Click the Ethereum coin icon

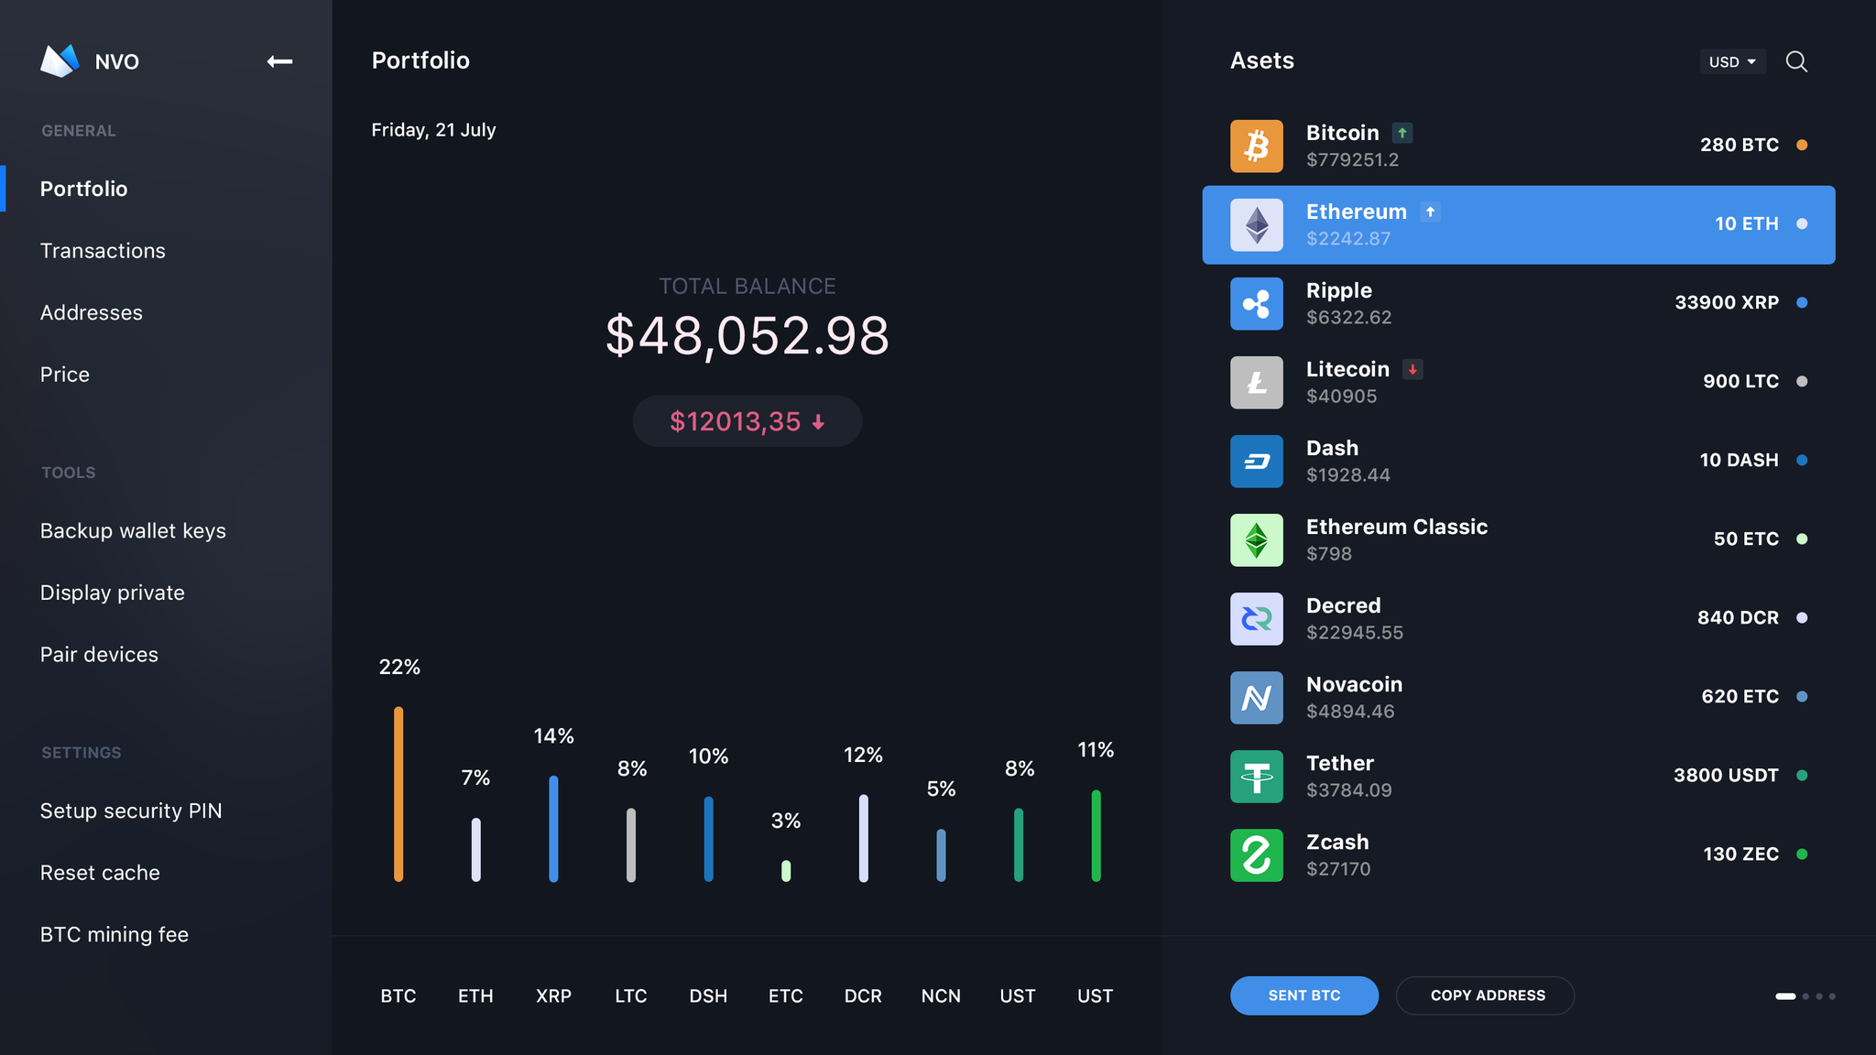pos(1257,224)
